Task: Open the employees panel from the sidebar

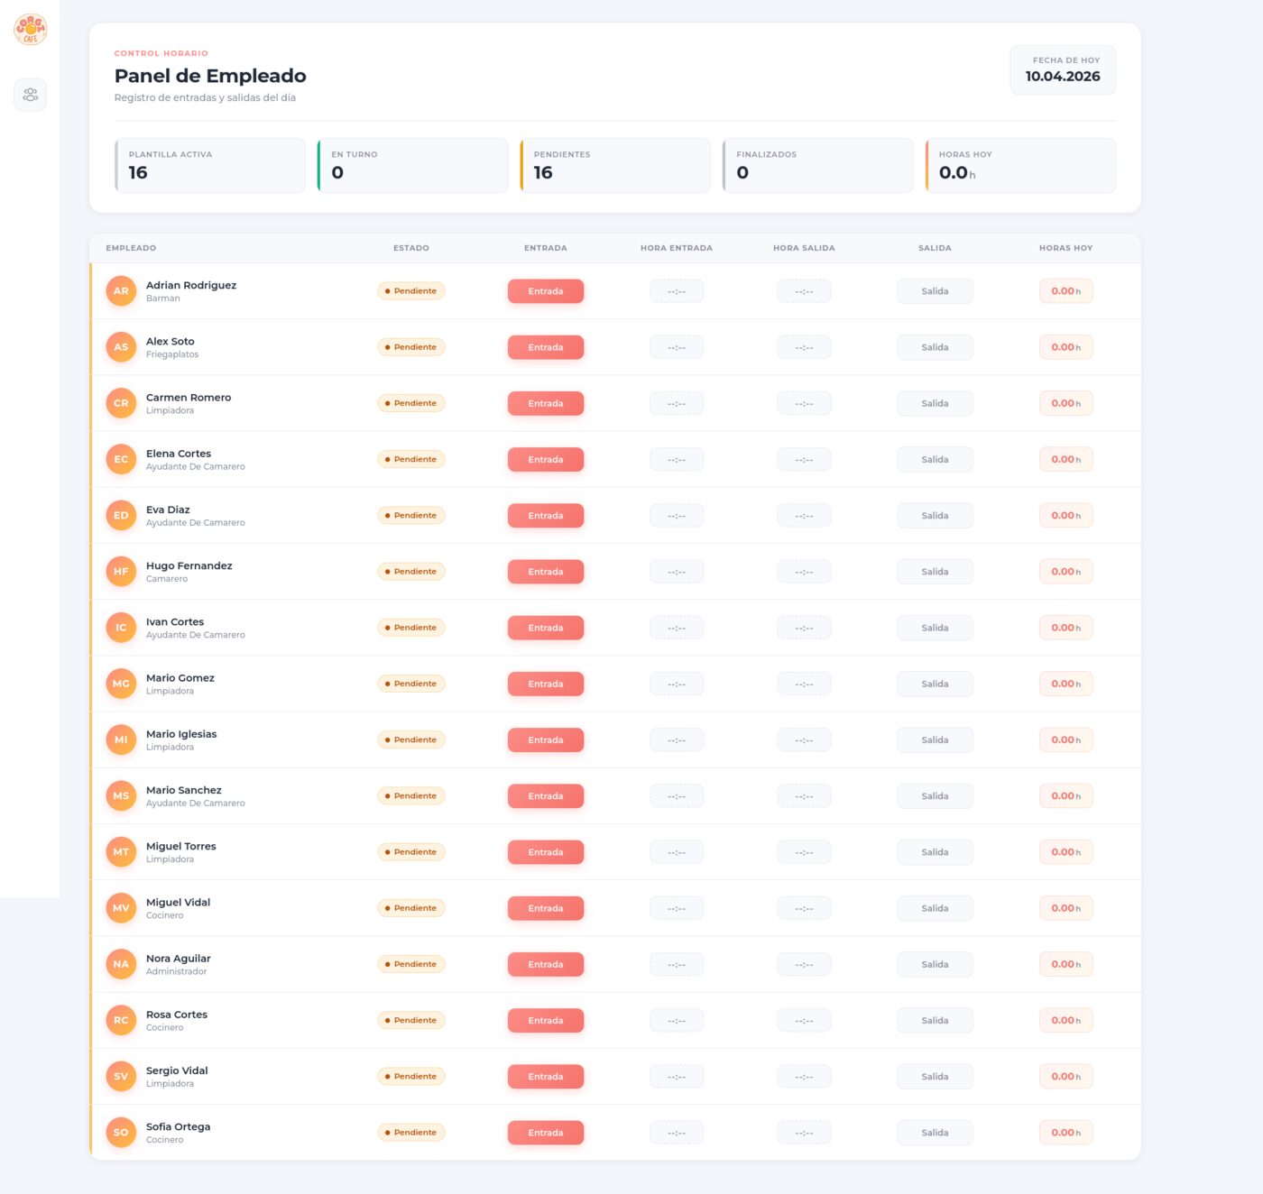Action: (x=30, y=94)
